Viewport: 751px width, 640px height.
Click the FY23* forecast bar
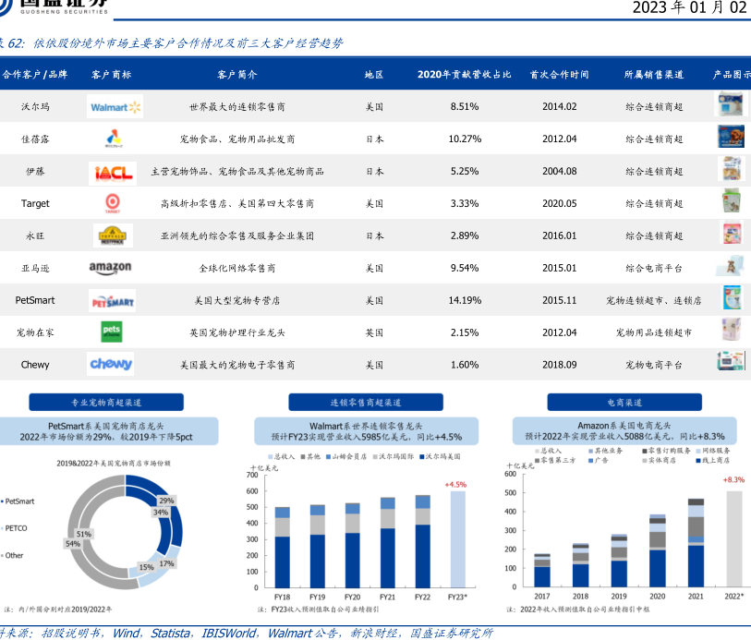[458, 539]
